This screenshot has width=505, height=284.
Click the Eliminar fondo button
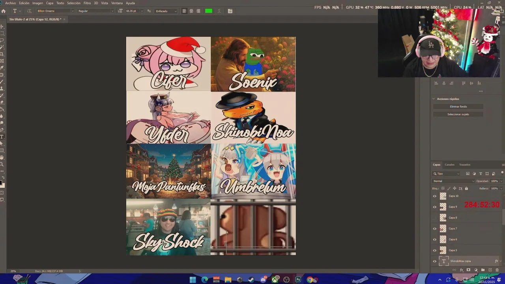pos(458,106)
